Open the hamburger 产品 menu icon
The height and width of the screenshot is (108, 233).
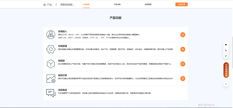45,5
